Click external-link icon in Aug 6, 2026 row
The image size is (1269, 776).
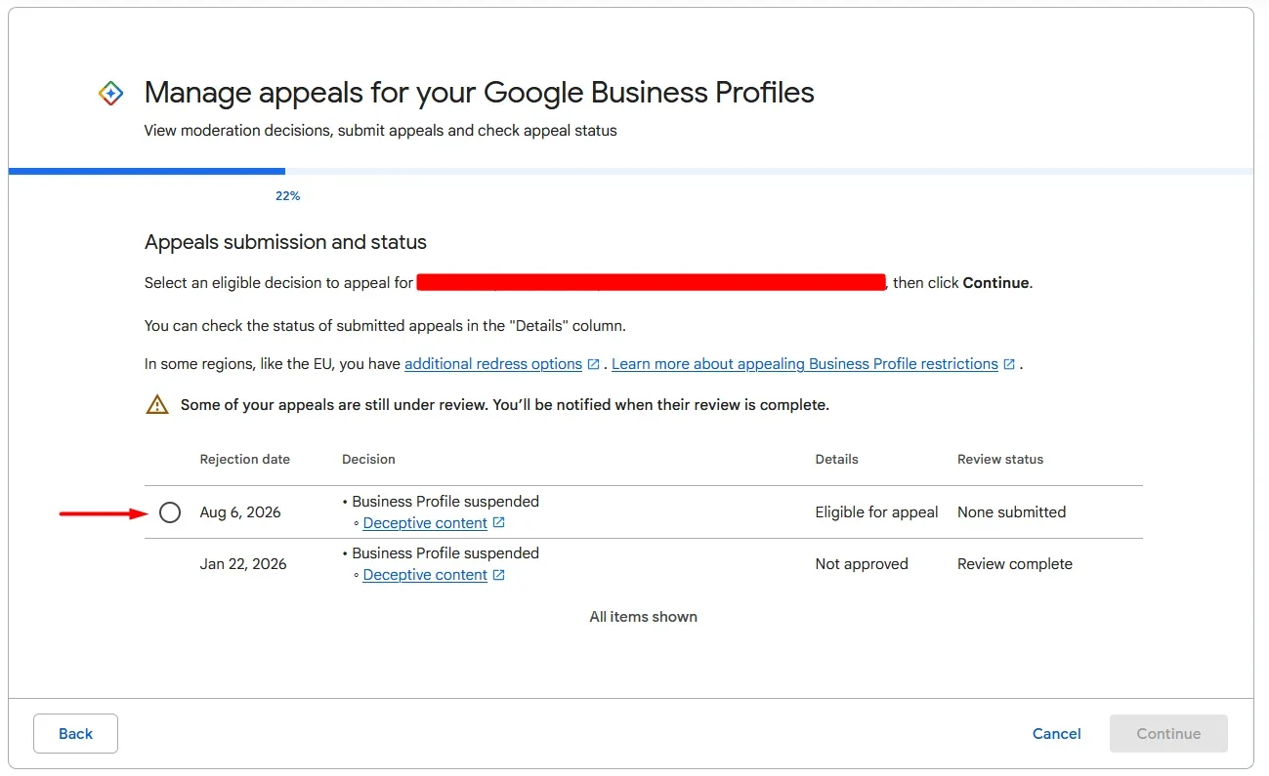[x=499, y=523]
